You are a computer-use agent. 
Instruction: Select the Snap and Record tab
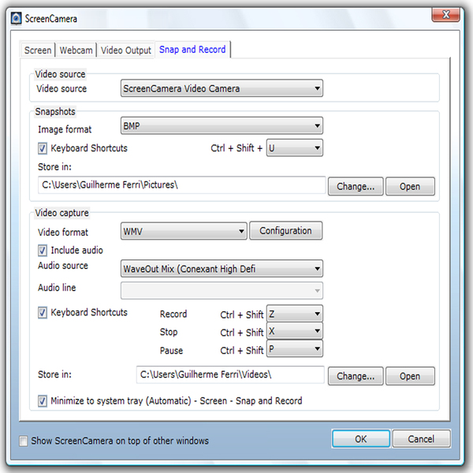point(192,50)
